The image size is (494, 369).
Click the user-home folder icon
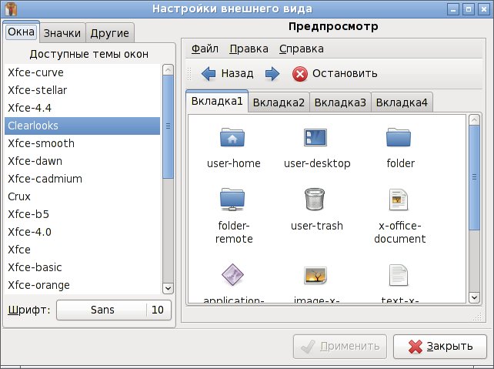tap(232, 137)
